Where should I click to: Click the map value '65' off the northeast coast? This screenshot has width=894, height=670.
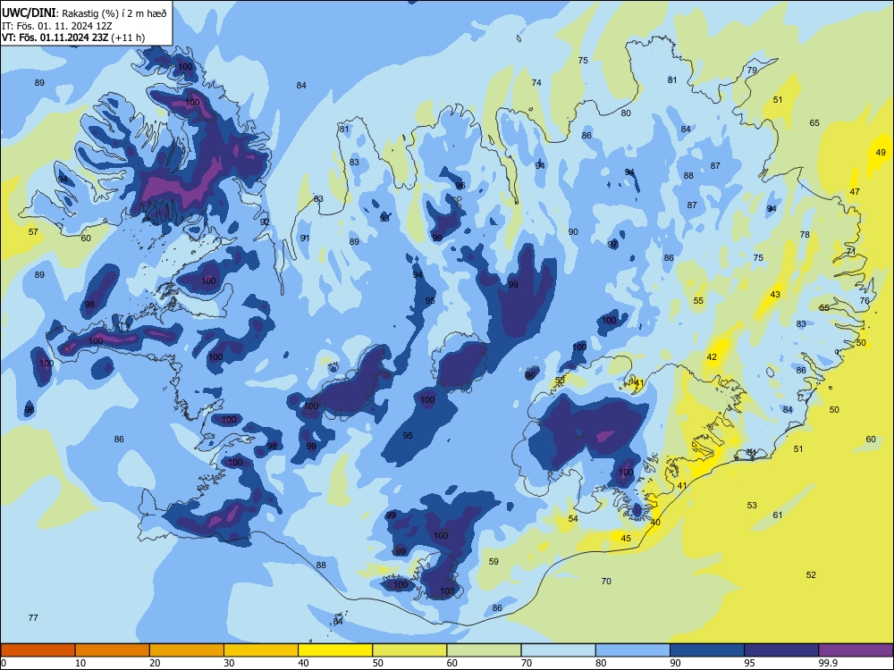[814, 122]
